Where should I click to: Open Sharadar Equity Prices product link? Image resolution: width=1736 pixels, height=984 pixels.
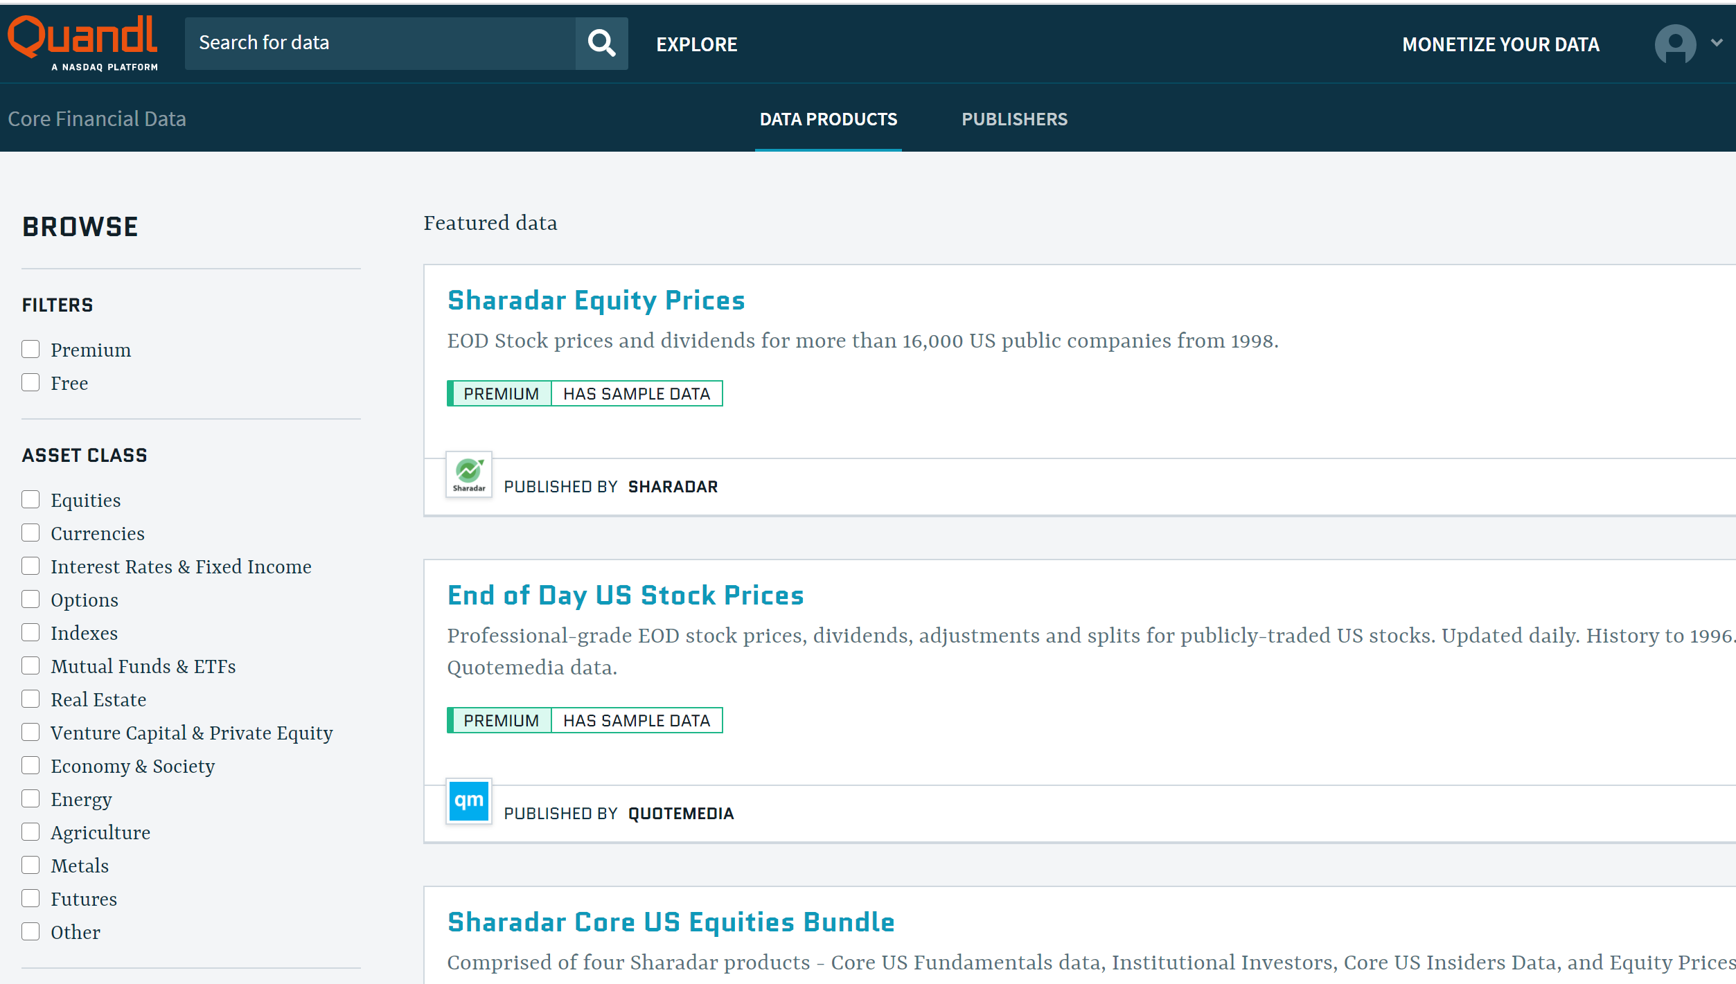click(x=596, y=301)
